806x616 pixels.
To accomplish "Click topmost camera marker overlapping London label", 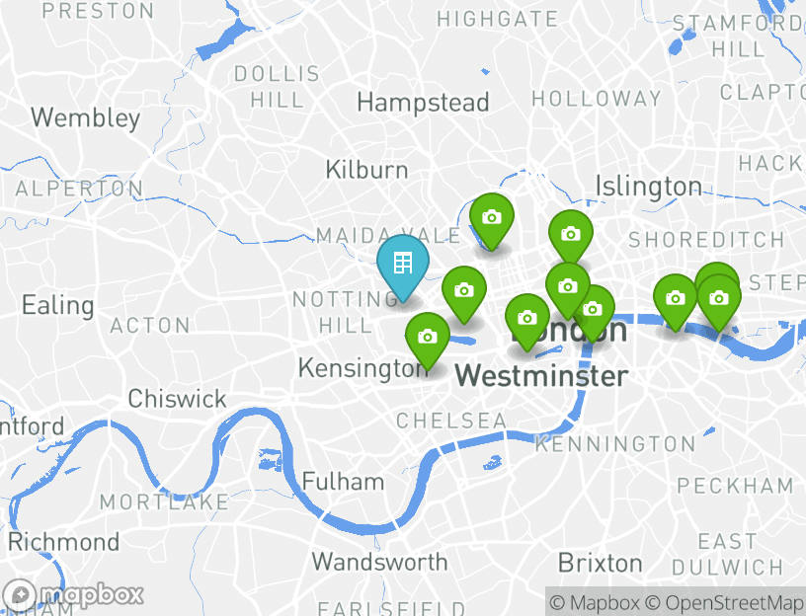I will tap(568, 288).
